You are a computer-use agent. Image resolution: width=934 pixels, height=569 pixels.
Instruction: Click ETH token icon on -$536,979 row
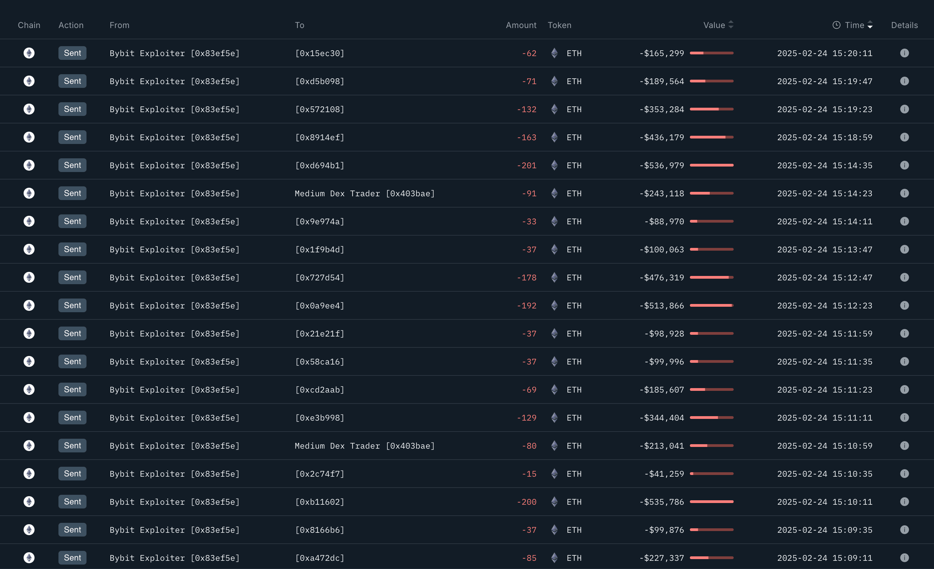click(x=554, y=165)
